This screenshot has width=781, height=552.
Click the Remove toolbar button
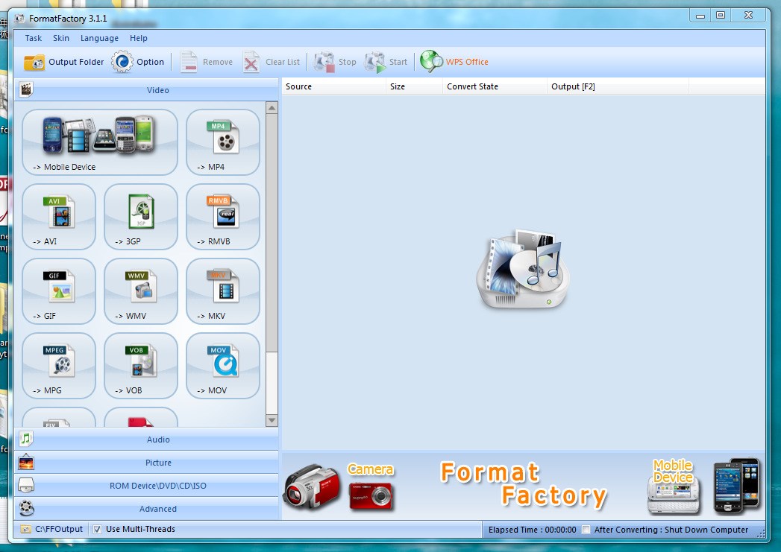coord(207,62)
